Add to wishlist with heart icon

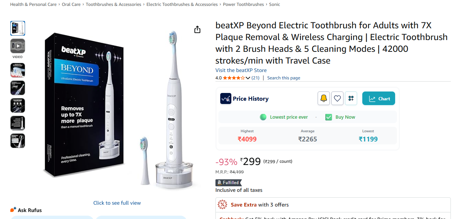(x=337, y=98)
